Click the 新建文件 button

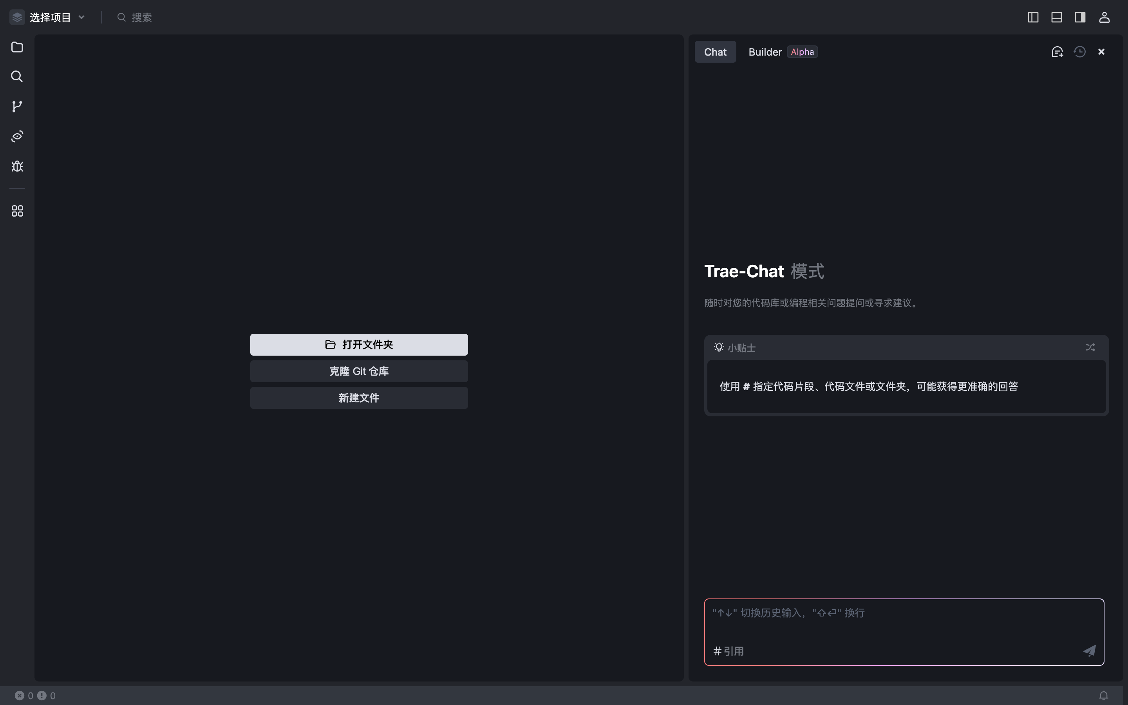coord(359,398)
